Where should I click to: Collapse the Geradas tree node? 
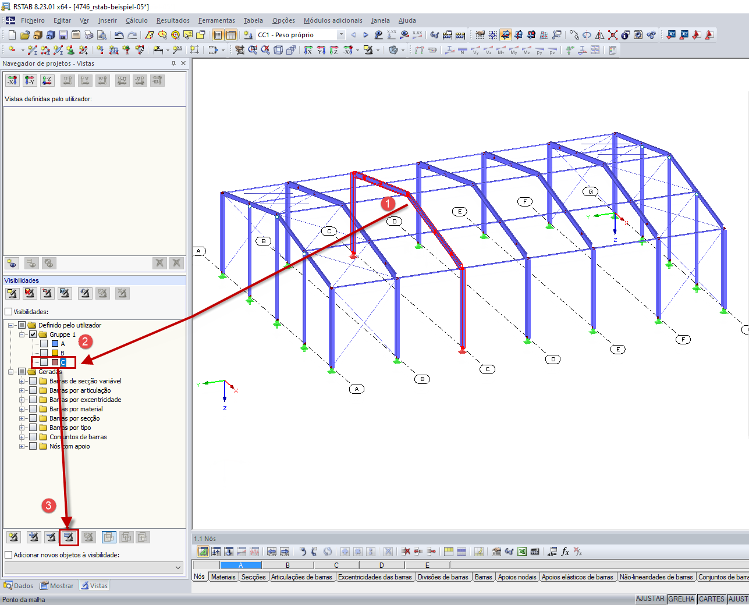click(x=11, y=372)
